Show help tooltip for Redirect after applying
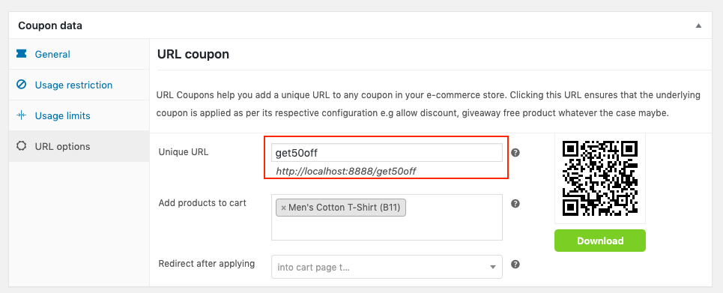 coord(515,265)
